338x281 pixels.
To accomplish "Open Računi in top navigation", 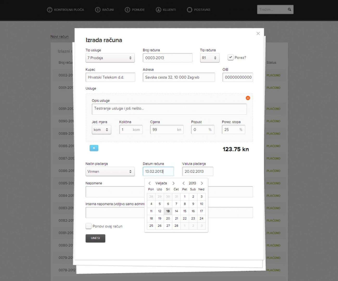I will click(105, 10).
